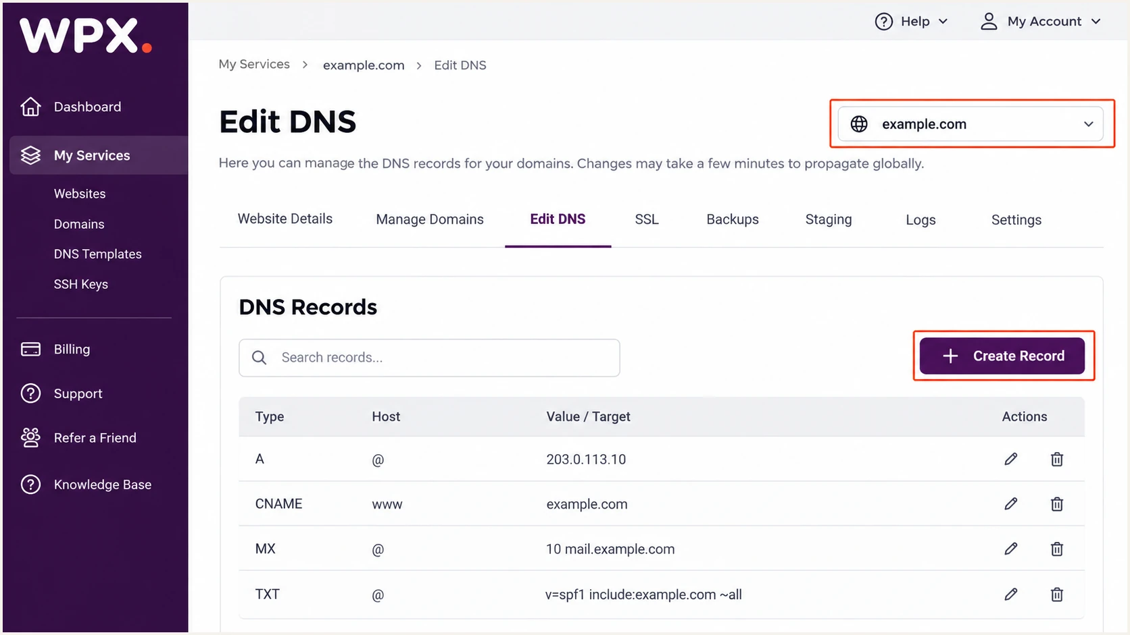Open Support in the sidebar
The image size is (1130, 635).
tap(78, 393)
